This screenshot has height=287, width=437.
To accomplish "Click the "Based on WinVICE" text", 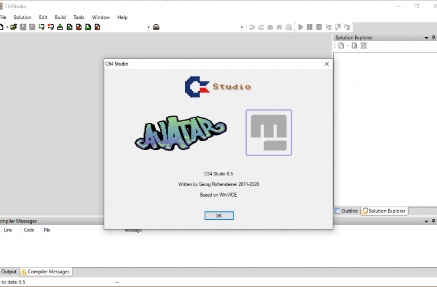I will point(218,195).
